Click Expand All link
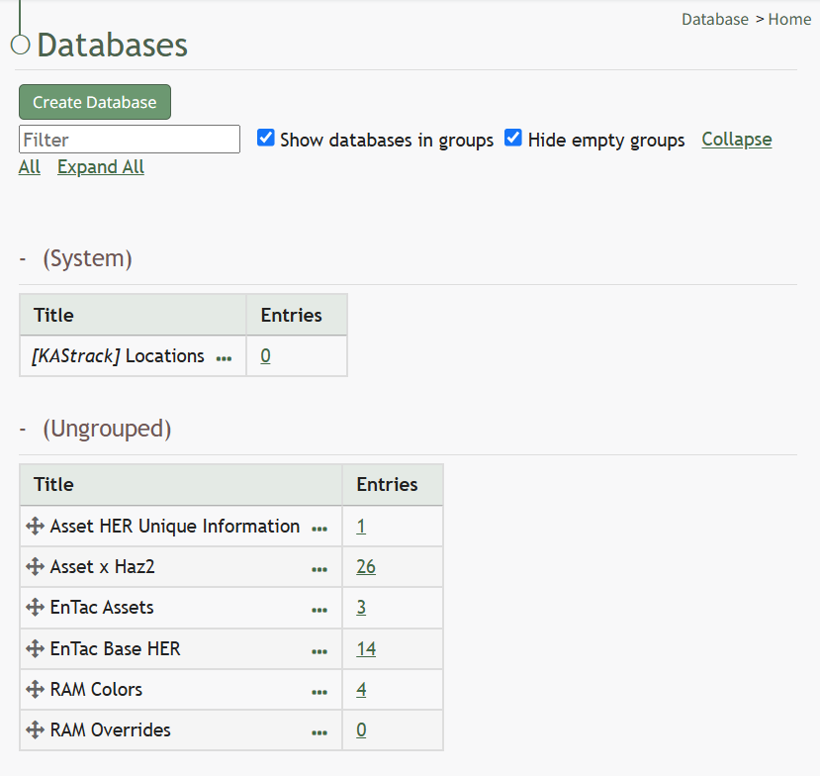820x776 pixels. coord(101,167)
